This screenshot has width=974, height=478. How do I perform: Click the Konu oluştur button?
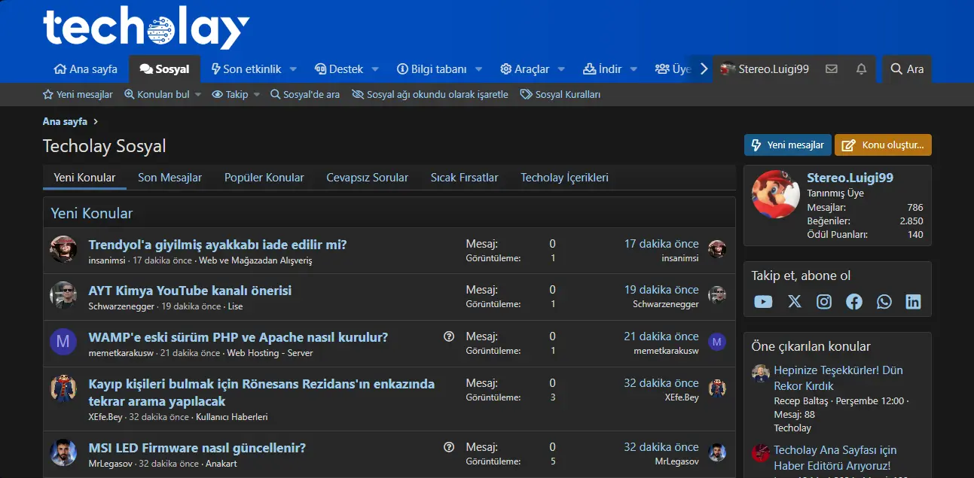(883, 145)
